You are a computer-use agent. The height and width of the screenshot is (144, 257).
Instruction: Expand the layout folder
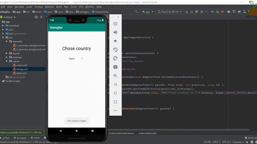7,53
